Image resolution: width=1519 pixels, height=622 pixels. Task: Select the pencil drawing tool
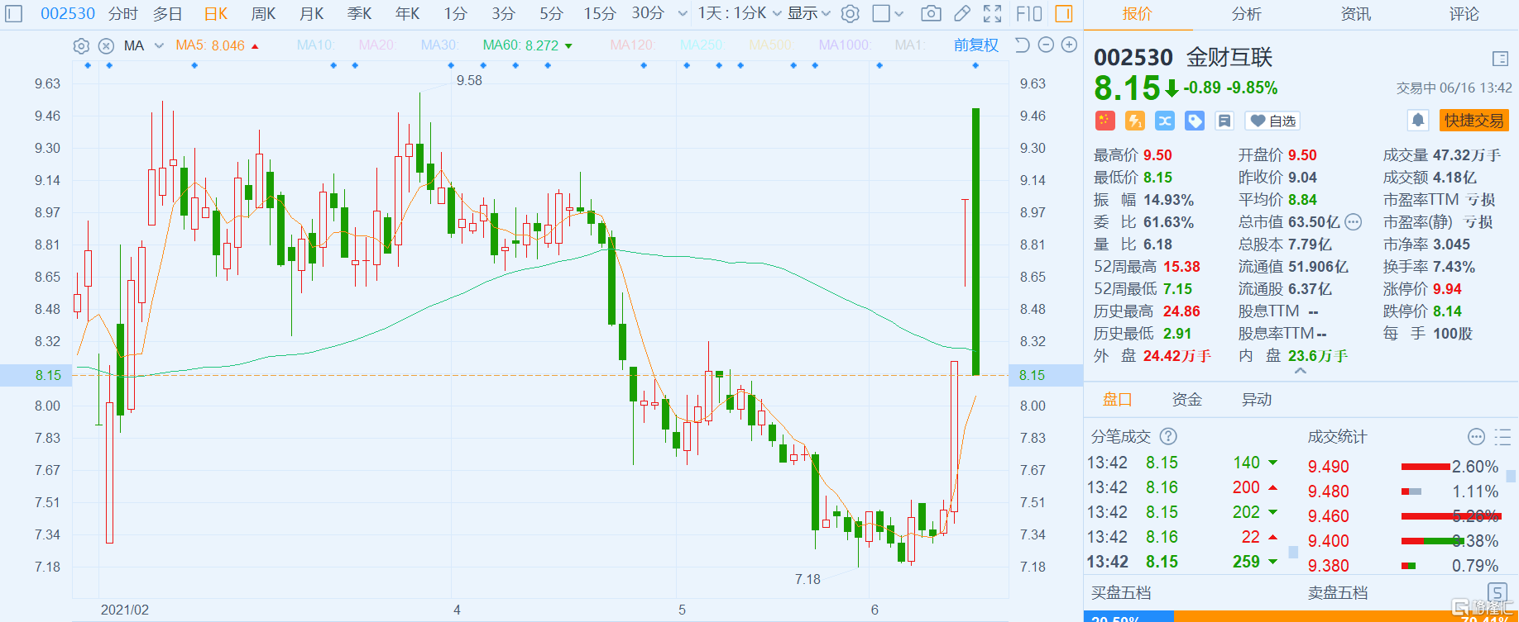(x=961, y=13)
